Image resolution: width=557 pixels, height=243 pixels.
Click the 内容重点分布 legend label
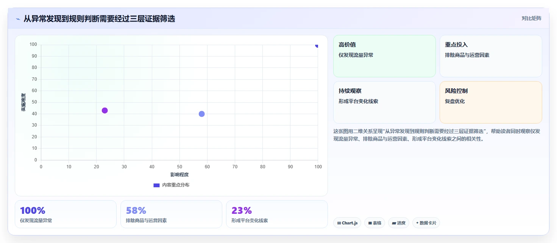coord(176,185)
